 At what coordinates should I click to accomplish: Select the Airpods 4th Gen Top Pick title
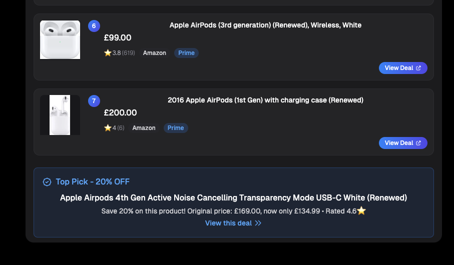[233, 197]
